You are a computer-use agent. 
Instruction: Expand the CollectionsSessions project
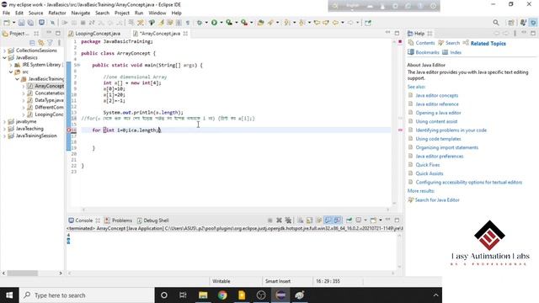pos(4,50)
